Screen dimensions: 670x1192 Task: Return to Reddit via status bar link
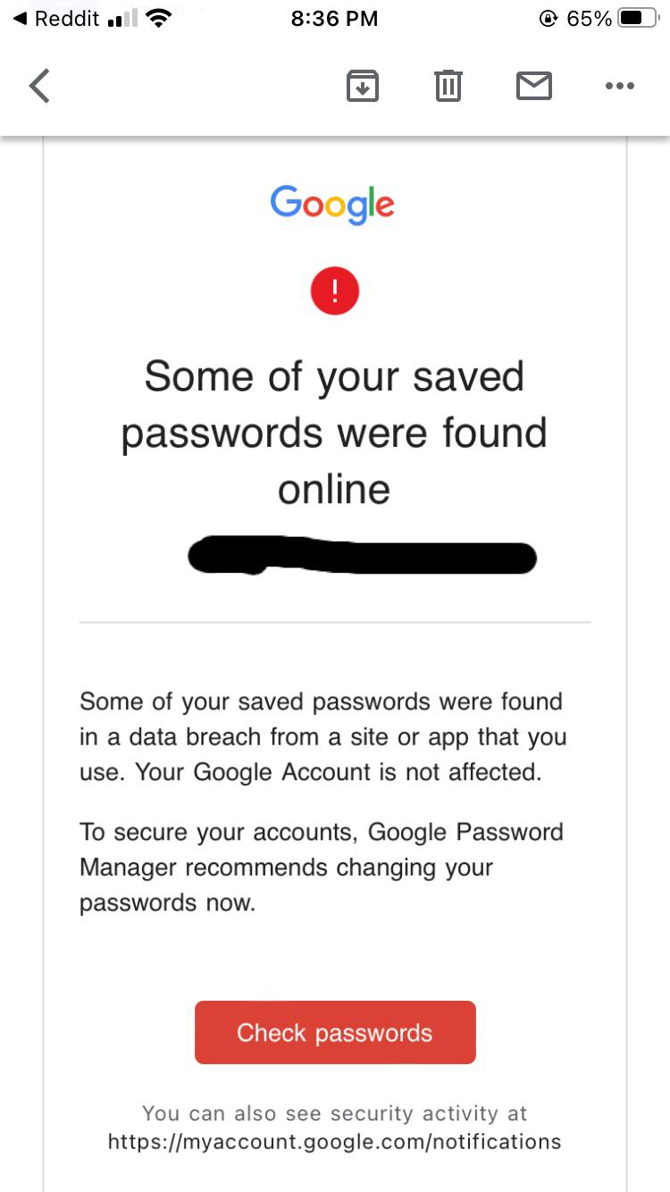click(x=56, y=19)
